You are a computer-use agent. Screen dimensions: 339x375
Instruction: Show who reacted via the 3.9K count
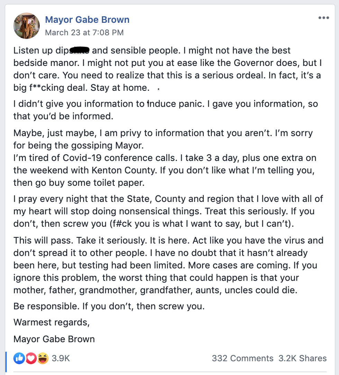(x=61, y=358)
